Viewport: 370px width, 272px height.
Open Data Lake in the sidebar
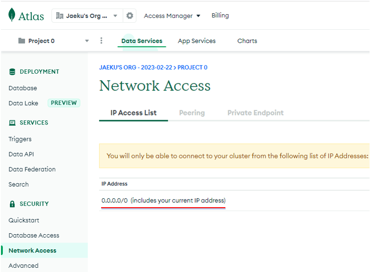23,103
